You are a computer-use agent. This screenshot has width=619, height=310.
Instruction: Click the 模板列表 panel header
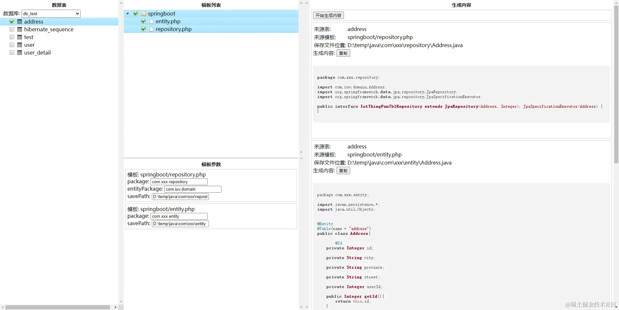(x=211, y=5)
